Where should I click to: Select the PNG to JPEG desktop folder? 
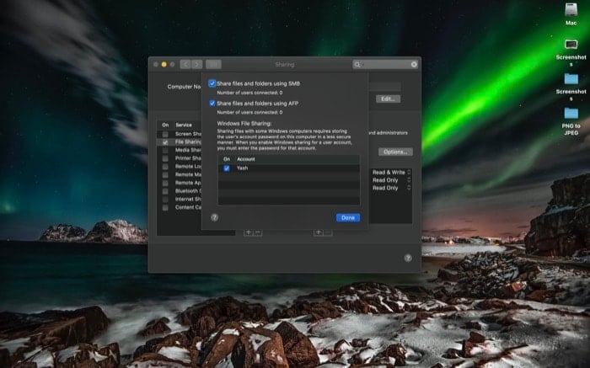click(571, 121)
